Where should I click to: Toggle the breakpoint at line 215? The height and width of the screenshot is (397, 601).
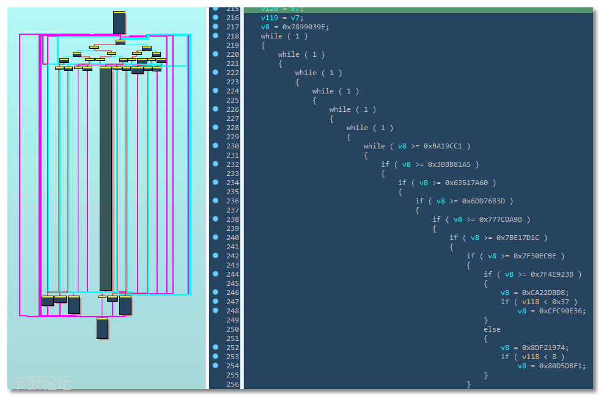215,9
